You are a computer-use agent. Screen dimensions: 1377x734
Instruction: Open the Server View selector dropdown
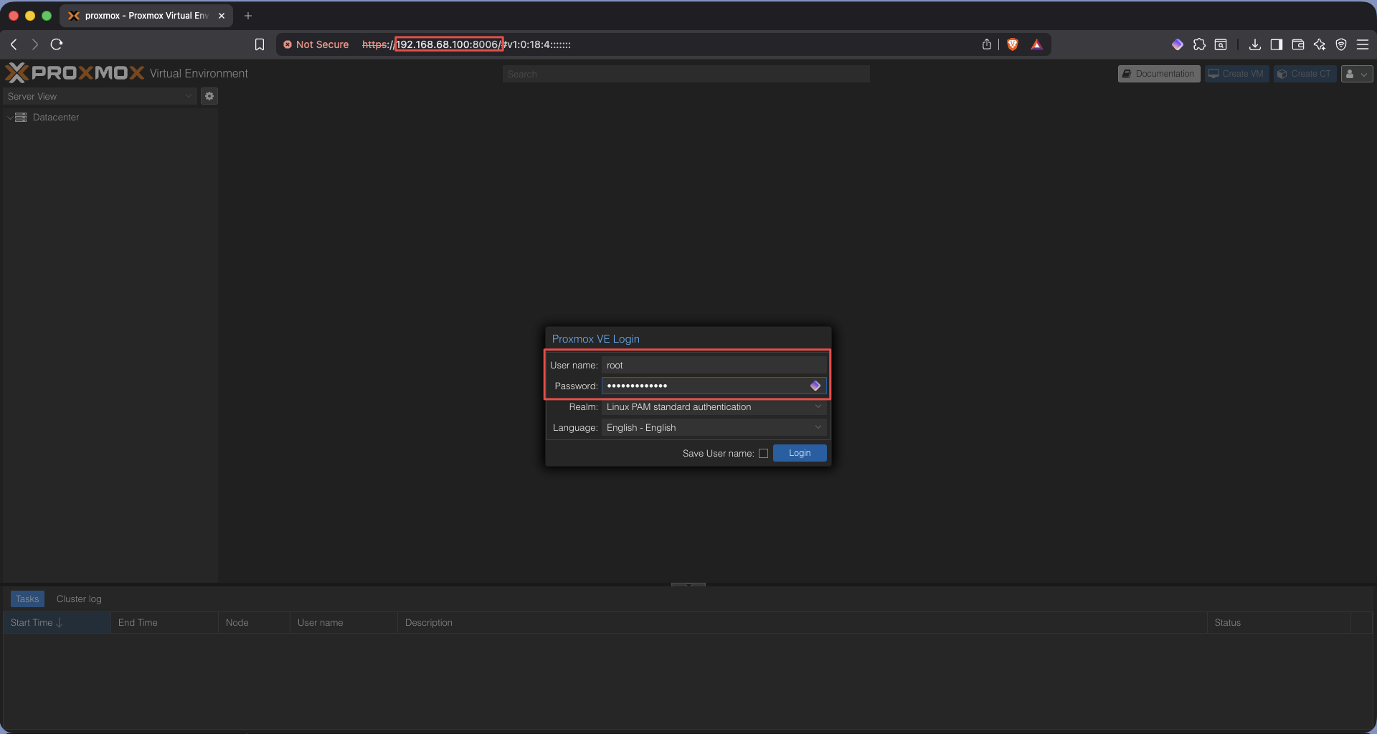point(100,96)
